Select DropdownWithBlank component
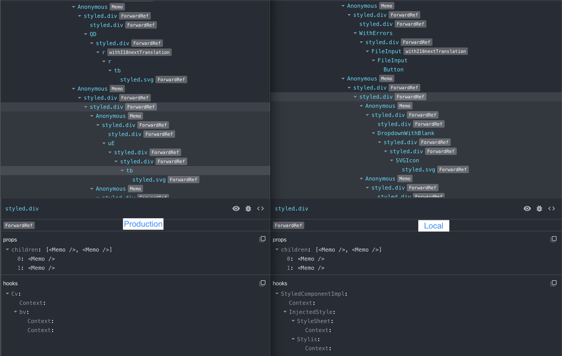Screen dimensions: 562x356 (406, 133)
